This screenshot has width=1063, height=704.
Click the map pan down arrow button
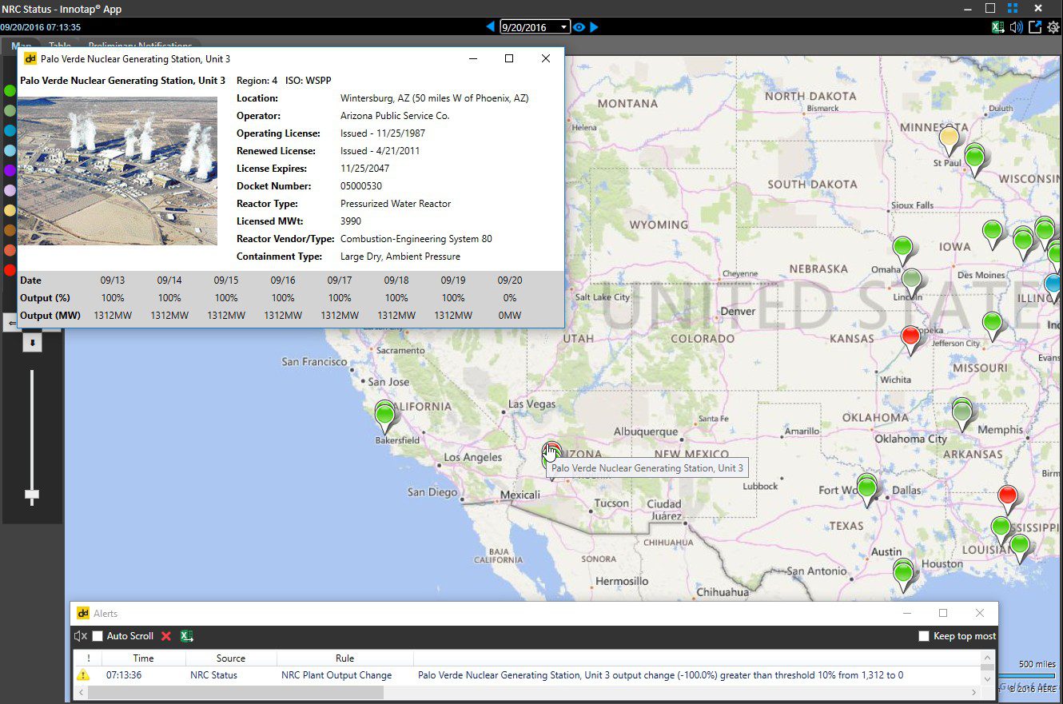pyautogui.click(x=32, y=343)
